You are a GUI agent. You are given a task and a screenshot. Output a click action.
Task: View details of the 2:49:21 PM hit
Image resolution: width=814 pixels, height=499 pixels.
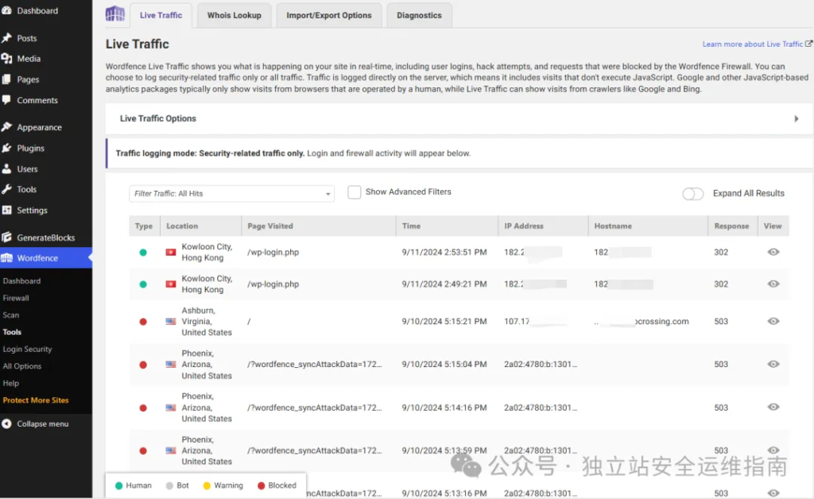[773, 284]
